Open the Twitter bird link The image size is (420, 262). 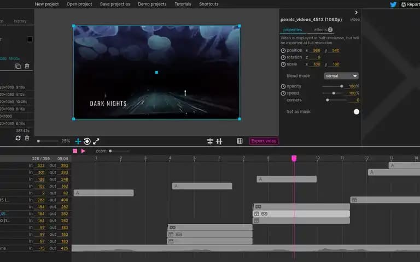[x=393, y=4]
